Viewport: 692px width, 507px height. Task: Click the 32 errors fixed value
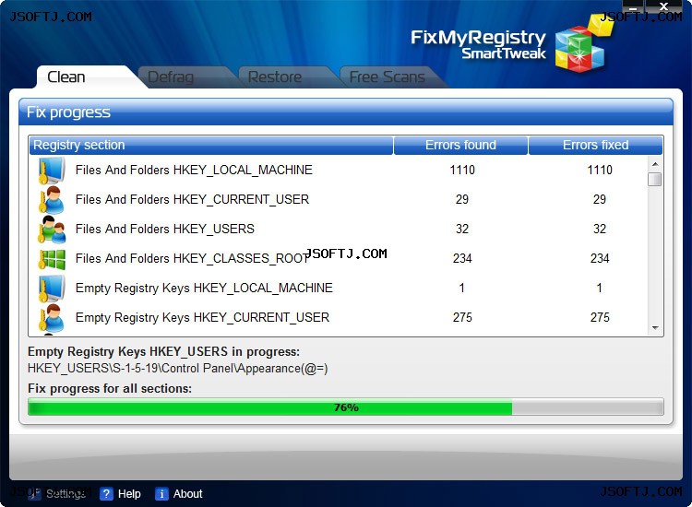[x=600, y=230]
